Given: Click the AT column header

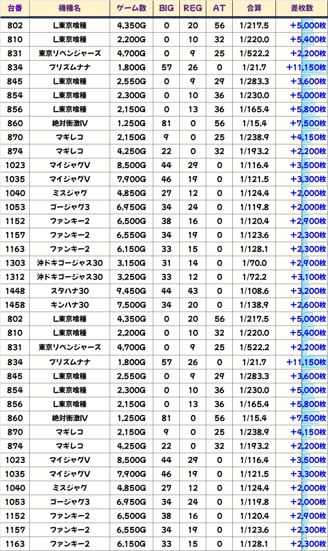Looking at the screenshot, I should coord(219,8).
